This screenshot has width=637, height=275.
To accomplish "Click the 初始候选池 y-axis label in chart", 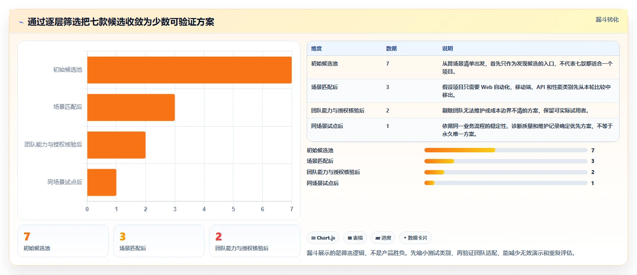I will coord(67,70).
